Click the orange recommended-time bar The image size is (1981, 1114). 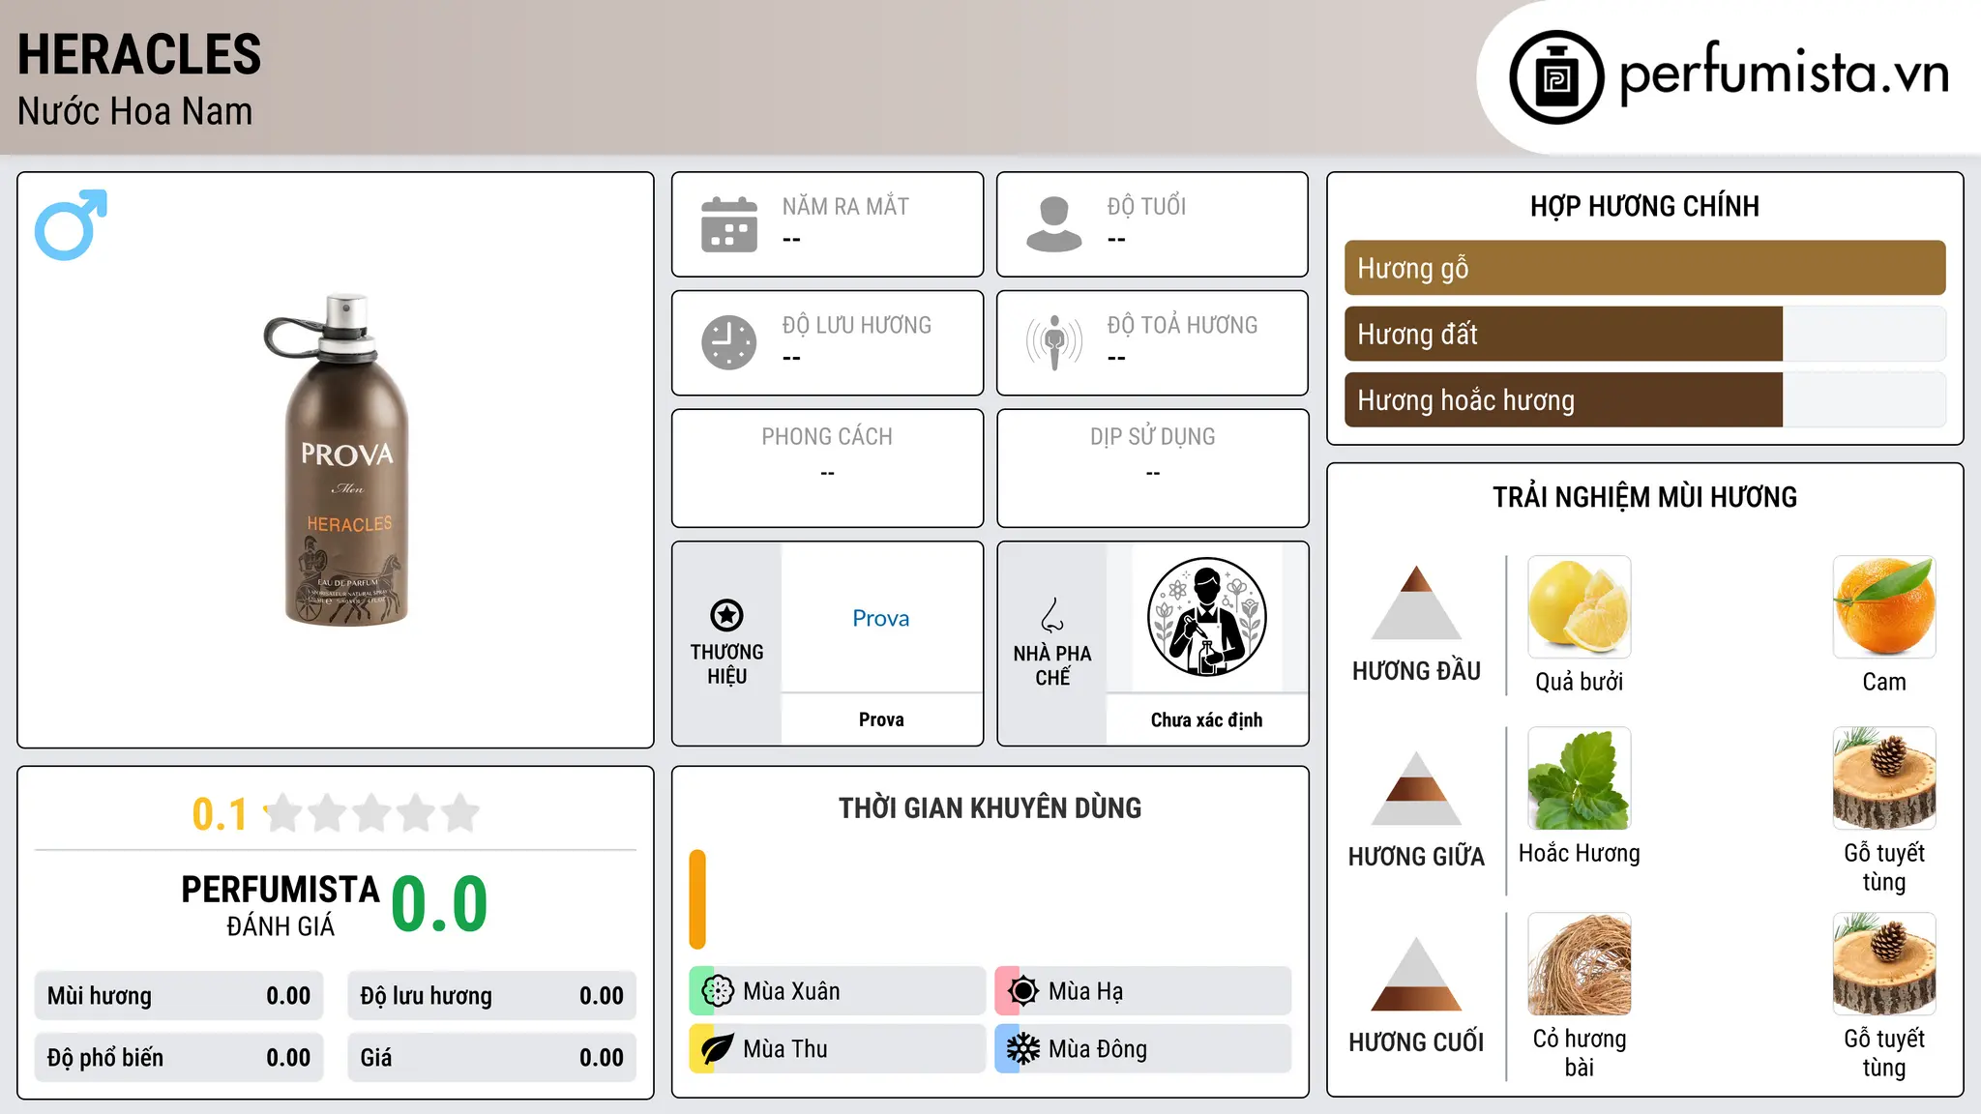697,899
